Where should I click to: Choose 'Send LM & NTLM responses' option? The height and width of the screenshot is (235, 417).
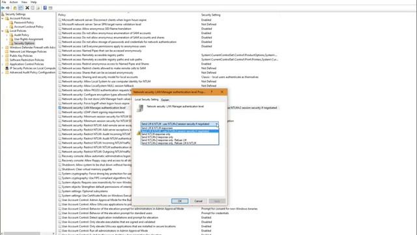pos(180,128)
